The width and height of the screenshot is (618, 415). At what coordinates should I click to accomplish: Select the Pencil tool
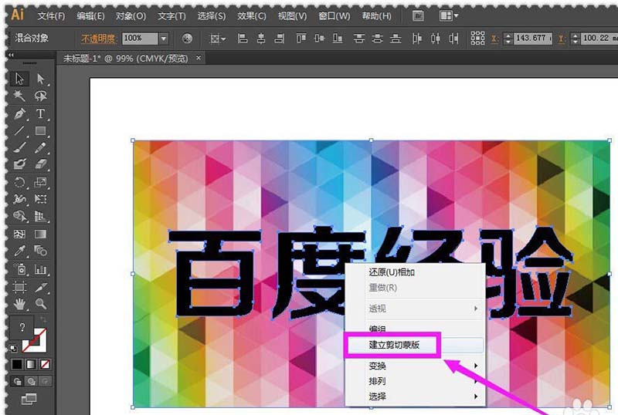pyautogui.click(x=41, y=147)
